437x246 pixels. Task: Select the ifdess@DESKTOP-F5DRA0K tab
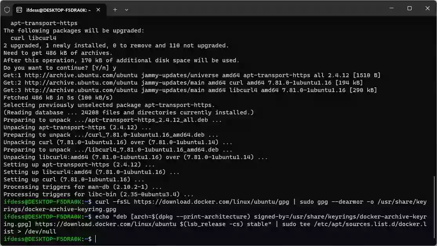coord(59,10)
